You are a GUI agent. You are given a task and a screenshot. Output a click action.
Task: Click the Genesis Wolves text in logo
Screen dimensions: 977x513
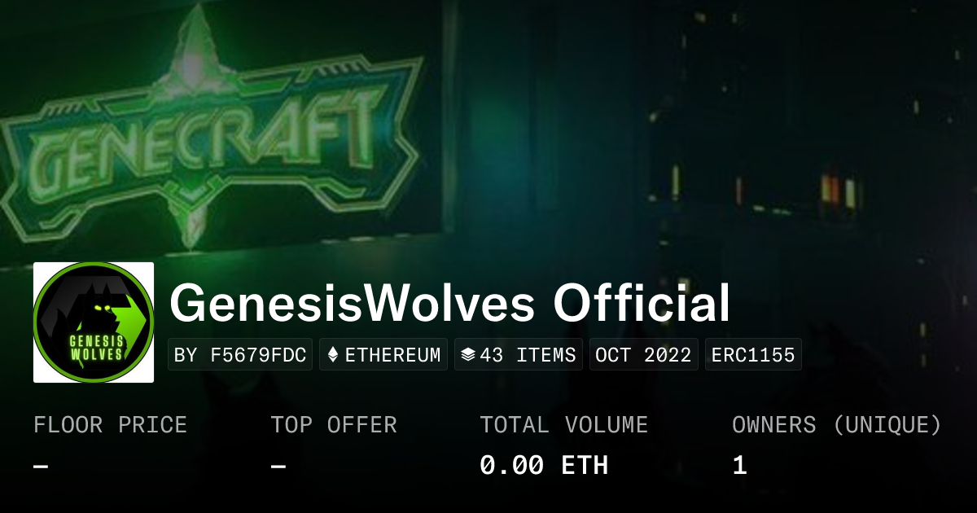point(96,346)
